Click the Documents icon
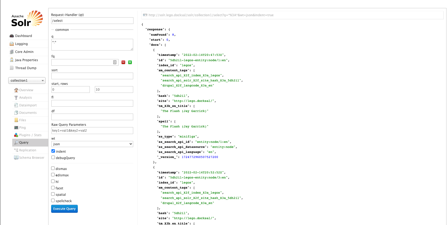The width and height of the screenshot is (447, 225). tap(16, 113)
